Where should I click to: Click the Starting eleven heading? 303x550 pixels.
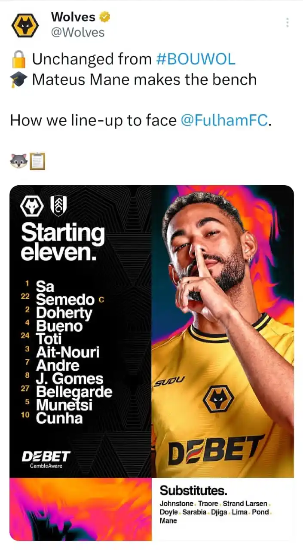[x=63, y=242]
